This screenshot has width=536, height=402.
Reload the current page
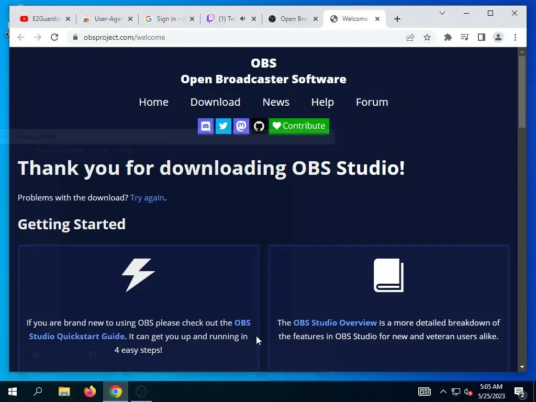pyautogui.click(x=54, y=37)
